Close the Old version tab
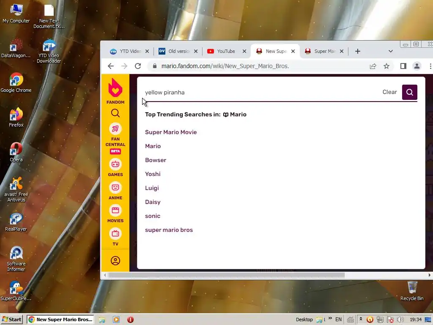The image size is (433, 325). tap(195, 51)
